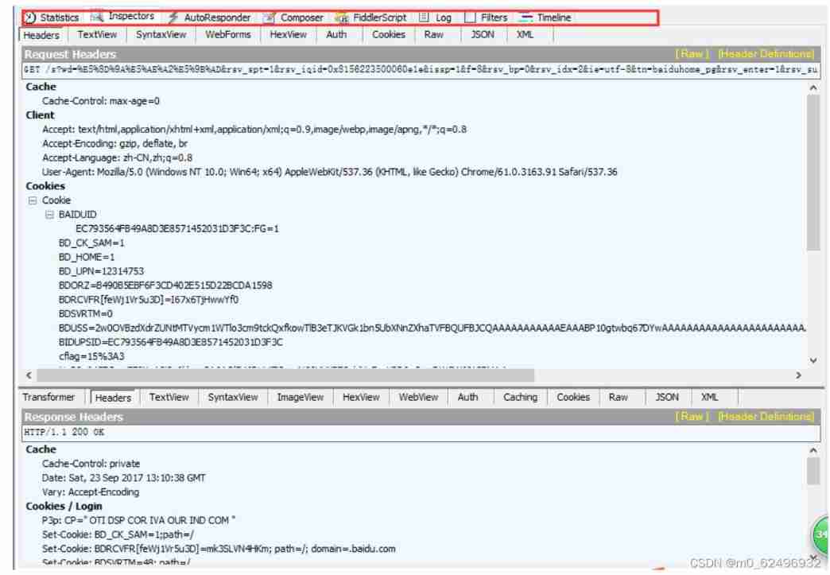Select the Caching response tab

pyautogui.click(x=520, y=397)
